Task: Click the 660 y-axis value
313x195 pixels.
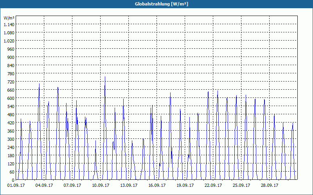Action: [11, 90]
